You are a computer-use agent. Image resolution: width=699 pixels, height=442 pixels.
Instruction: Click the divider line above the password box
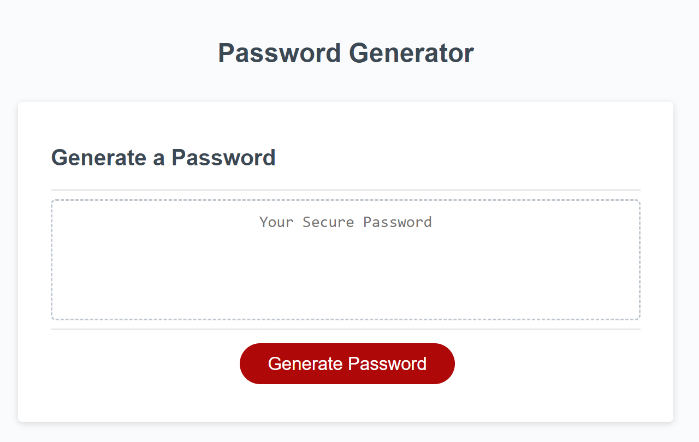coord(345,190)
